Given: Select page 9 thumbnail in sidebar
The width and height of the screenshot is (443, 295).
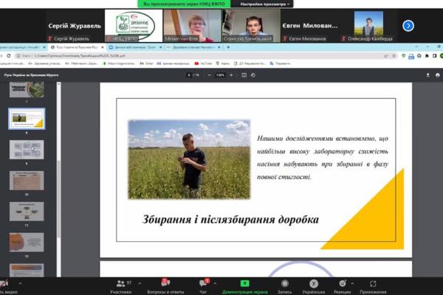Looking at the screenshot, I should click(27, 150).
